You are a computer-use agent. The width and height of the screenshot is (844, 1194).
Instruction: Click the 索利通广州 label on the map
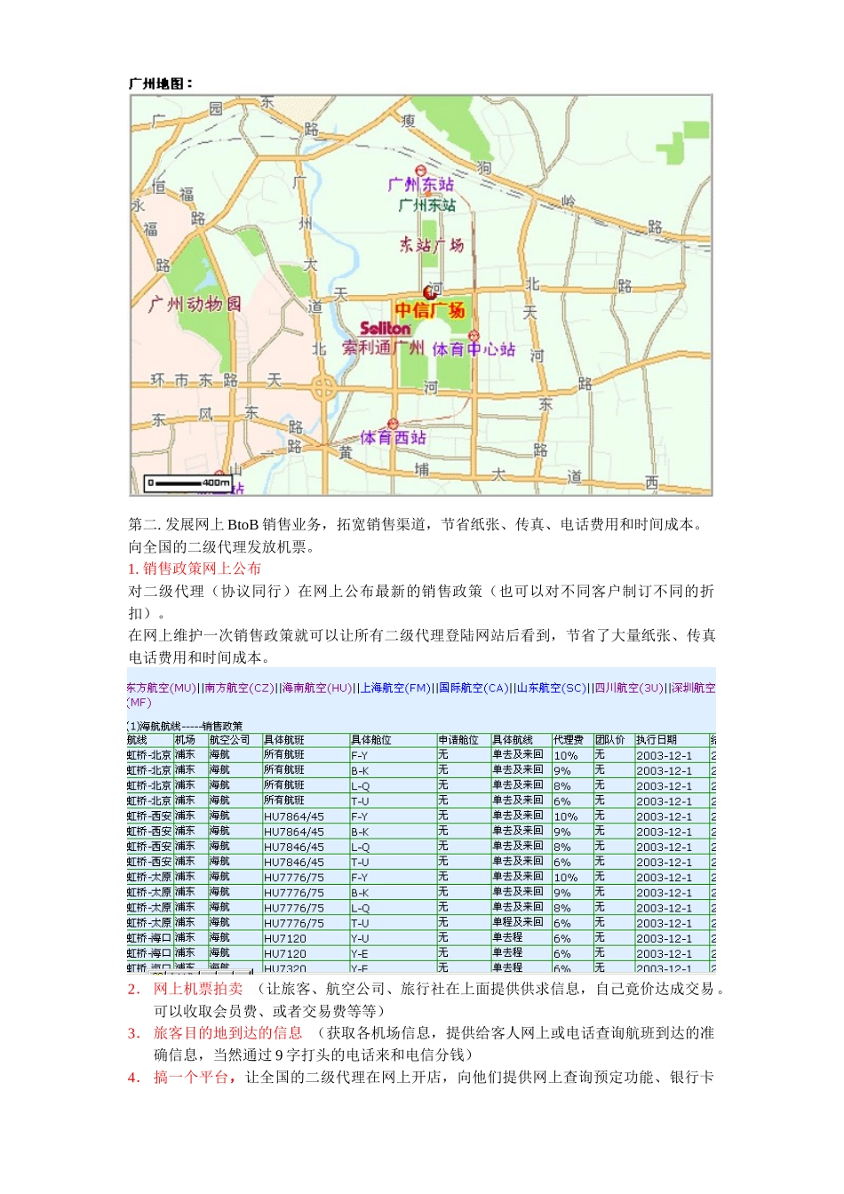point(384,347)
